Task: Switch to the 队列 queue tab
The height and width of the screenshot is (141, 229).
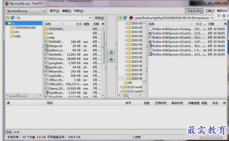Action: pyautogui.click(x=16, y=132)
